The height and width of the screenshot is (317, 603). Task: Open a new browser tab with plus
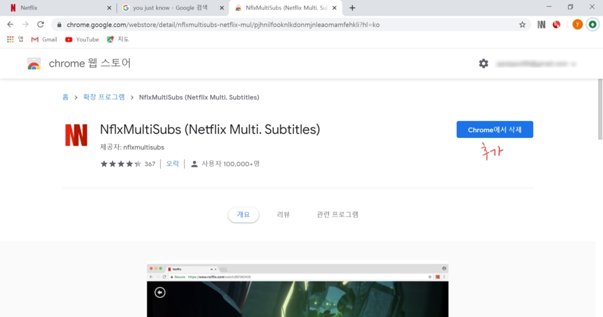[x=352, y=7]
